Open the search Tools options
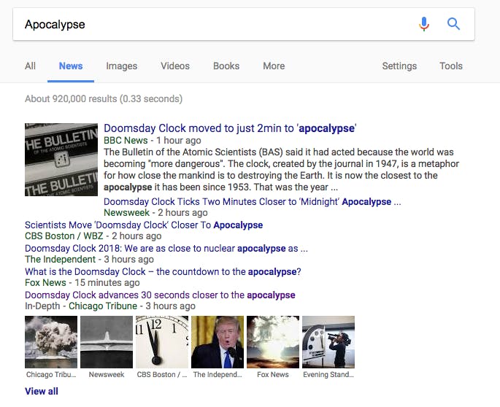This screenshot has width=500, height=407. (451, 66)
